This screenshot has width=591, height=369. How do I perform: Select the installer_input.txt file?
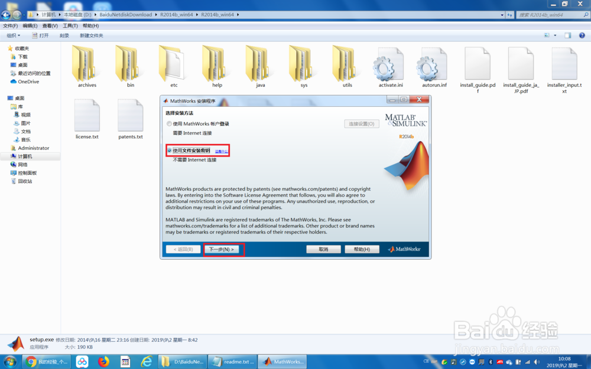(x=564, y=70)
